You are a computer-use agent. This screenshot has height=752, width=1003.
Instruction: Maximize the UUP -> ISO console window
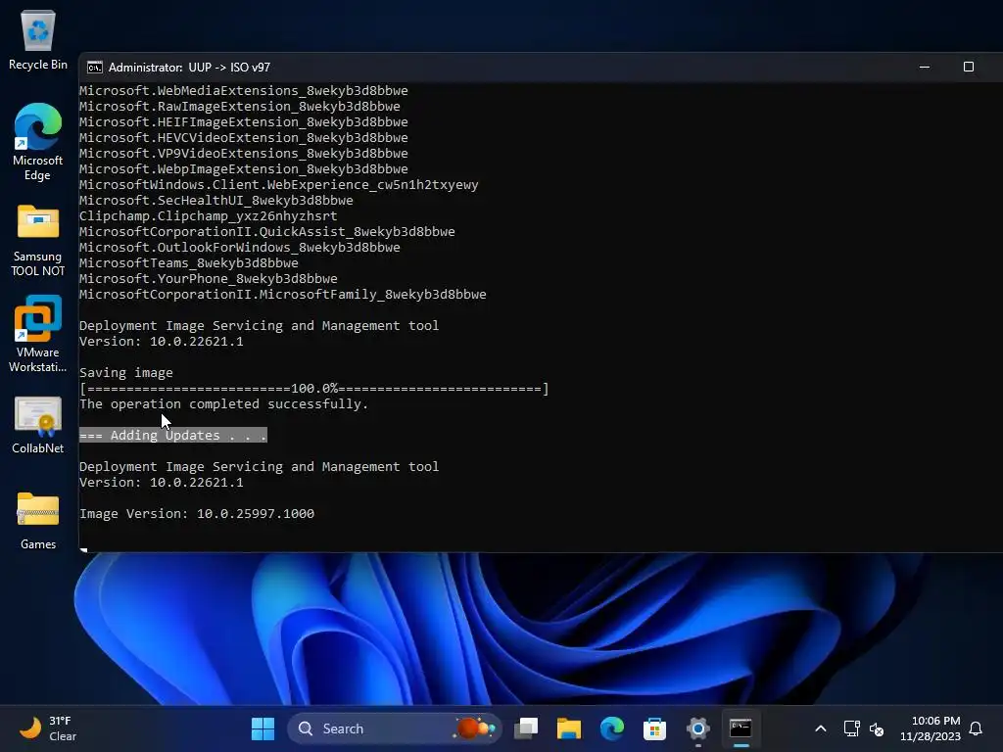coord(969,68)
